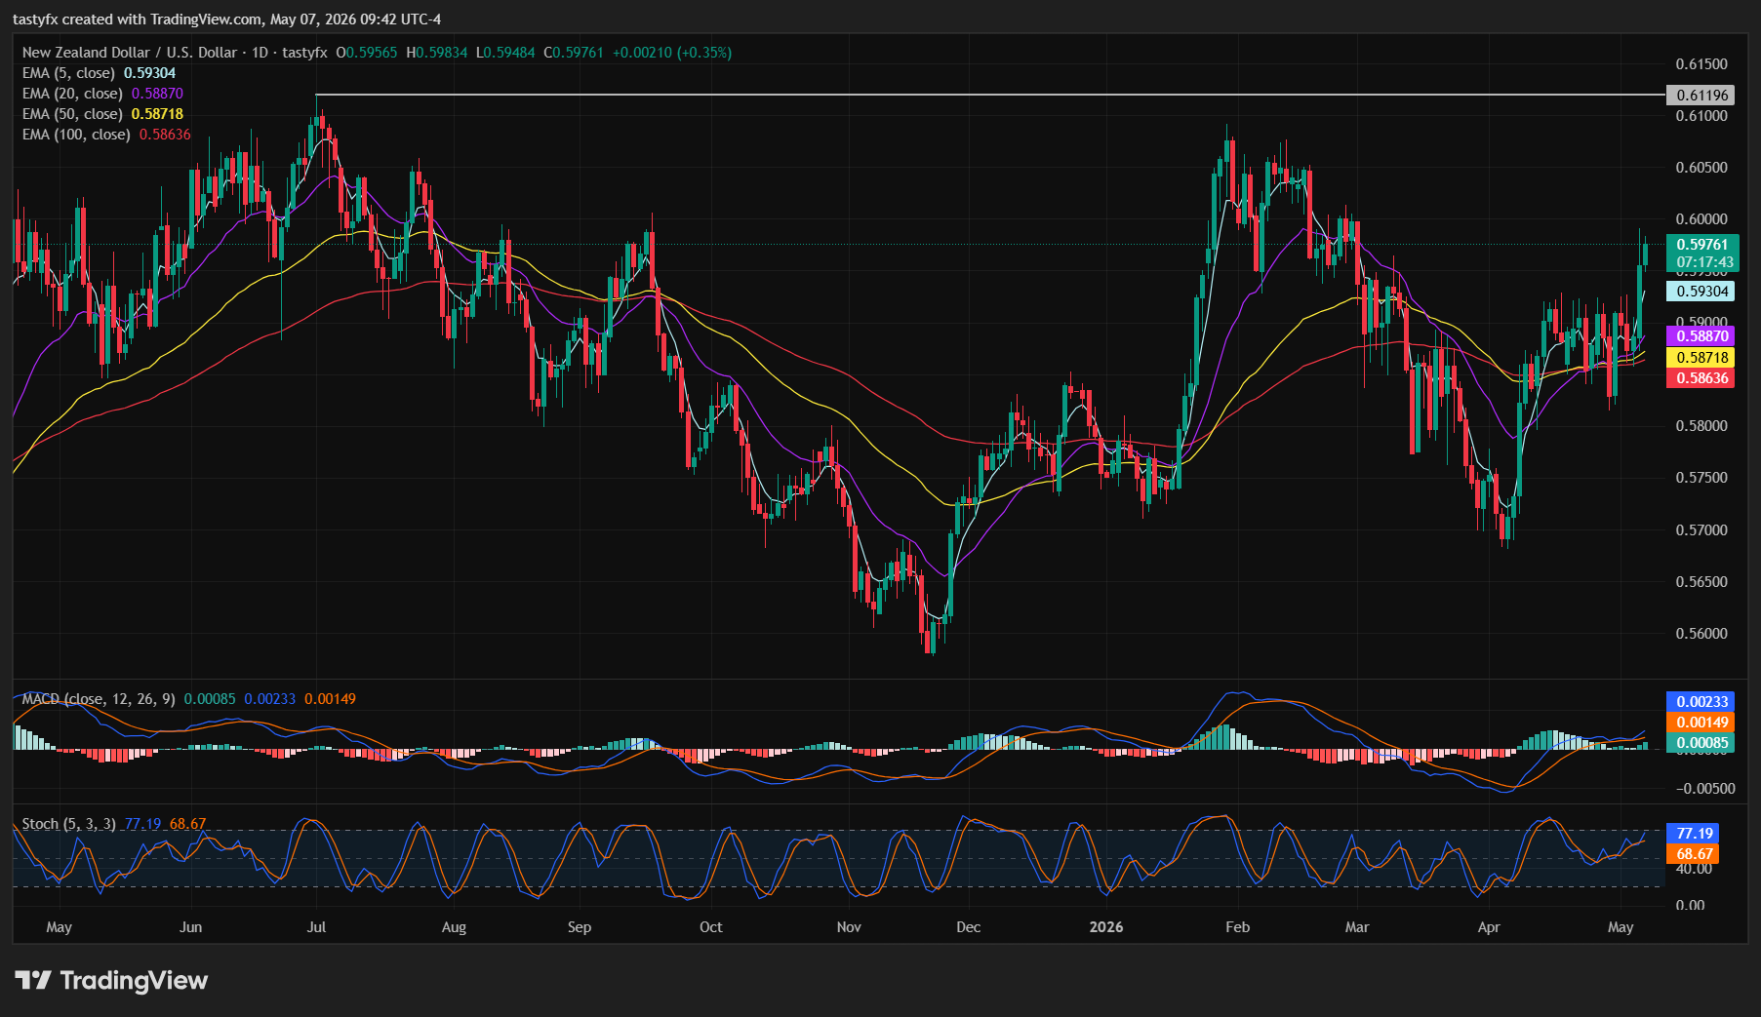Screen dimensions: 1761x1017
Task: Click the 0.58000 price axis tick
Action: click(1701, 426)
